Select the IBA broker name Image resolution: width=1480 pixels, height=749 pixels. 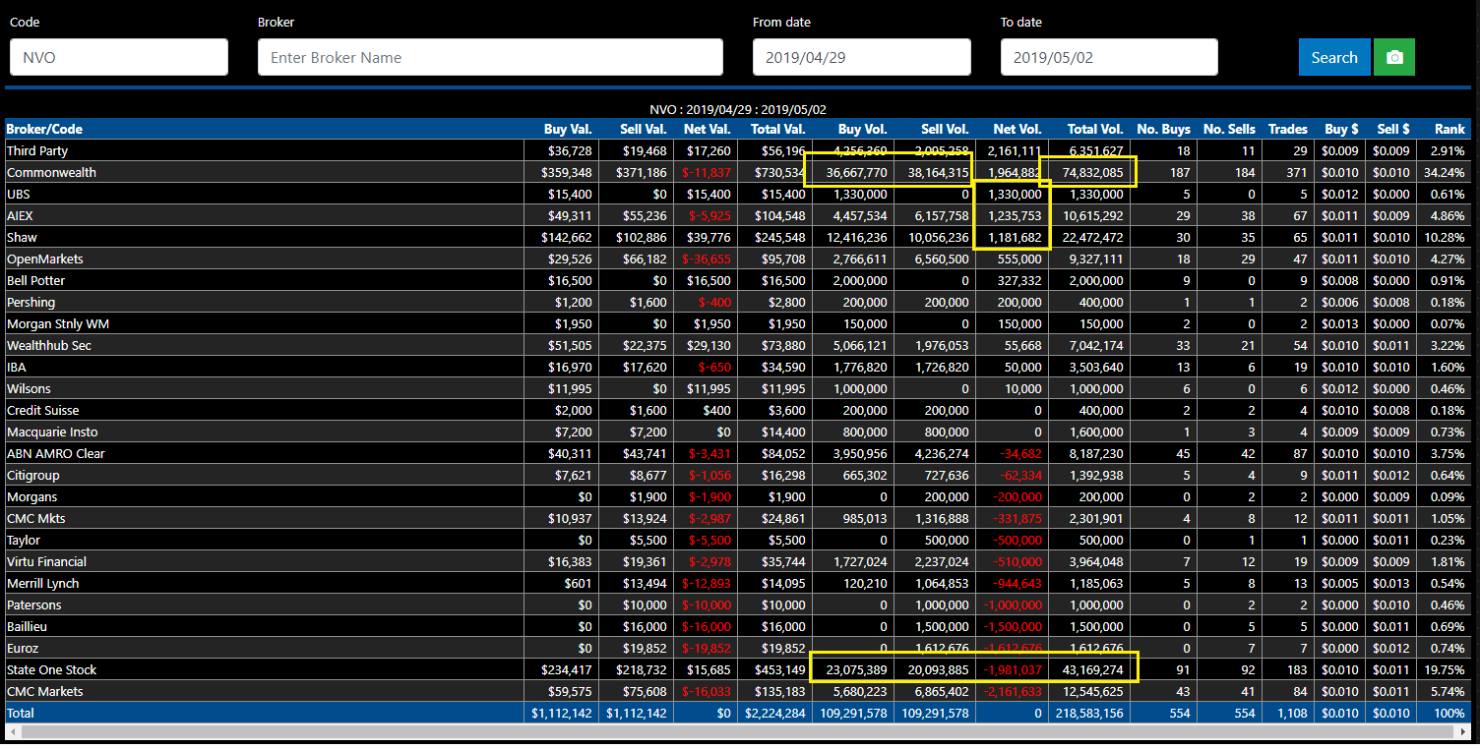[17, 367]
